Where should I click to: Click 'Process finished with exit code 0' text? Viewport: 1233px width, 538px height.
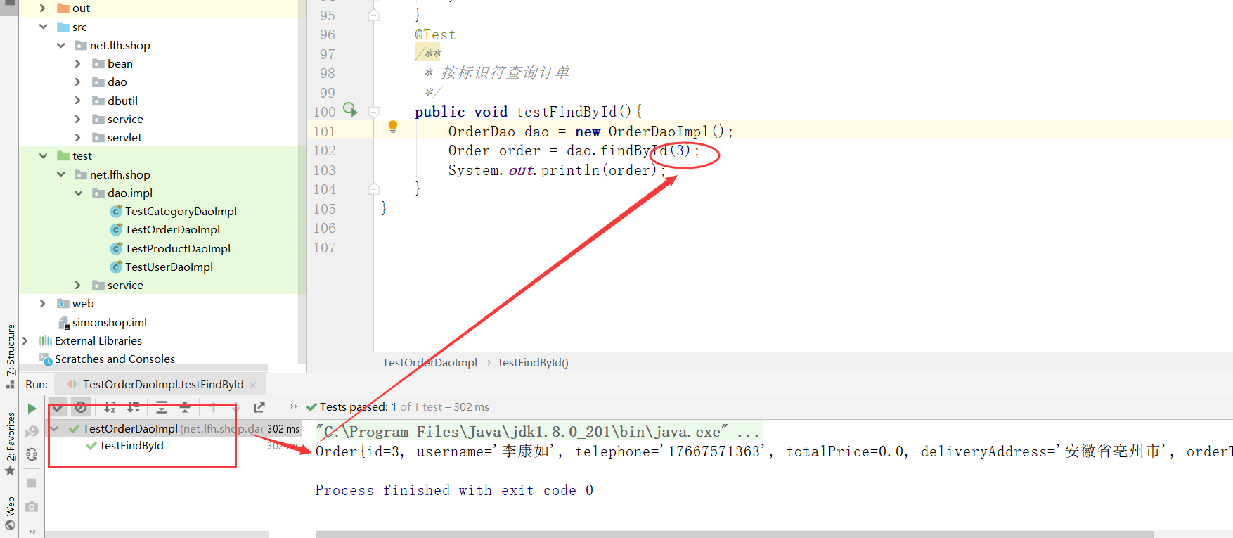pos(454,490)
